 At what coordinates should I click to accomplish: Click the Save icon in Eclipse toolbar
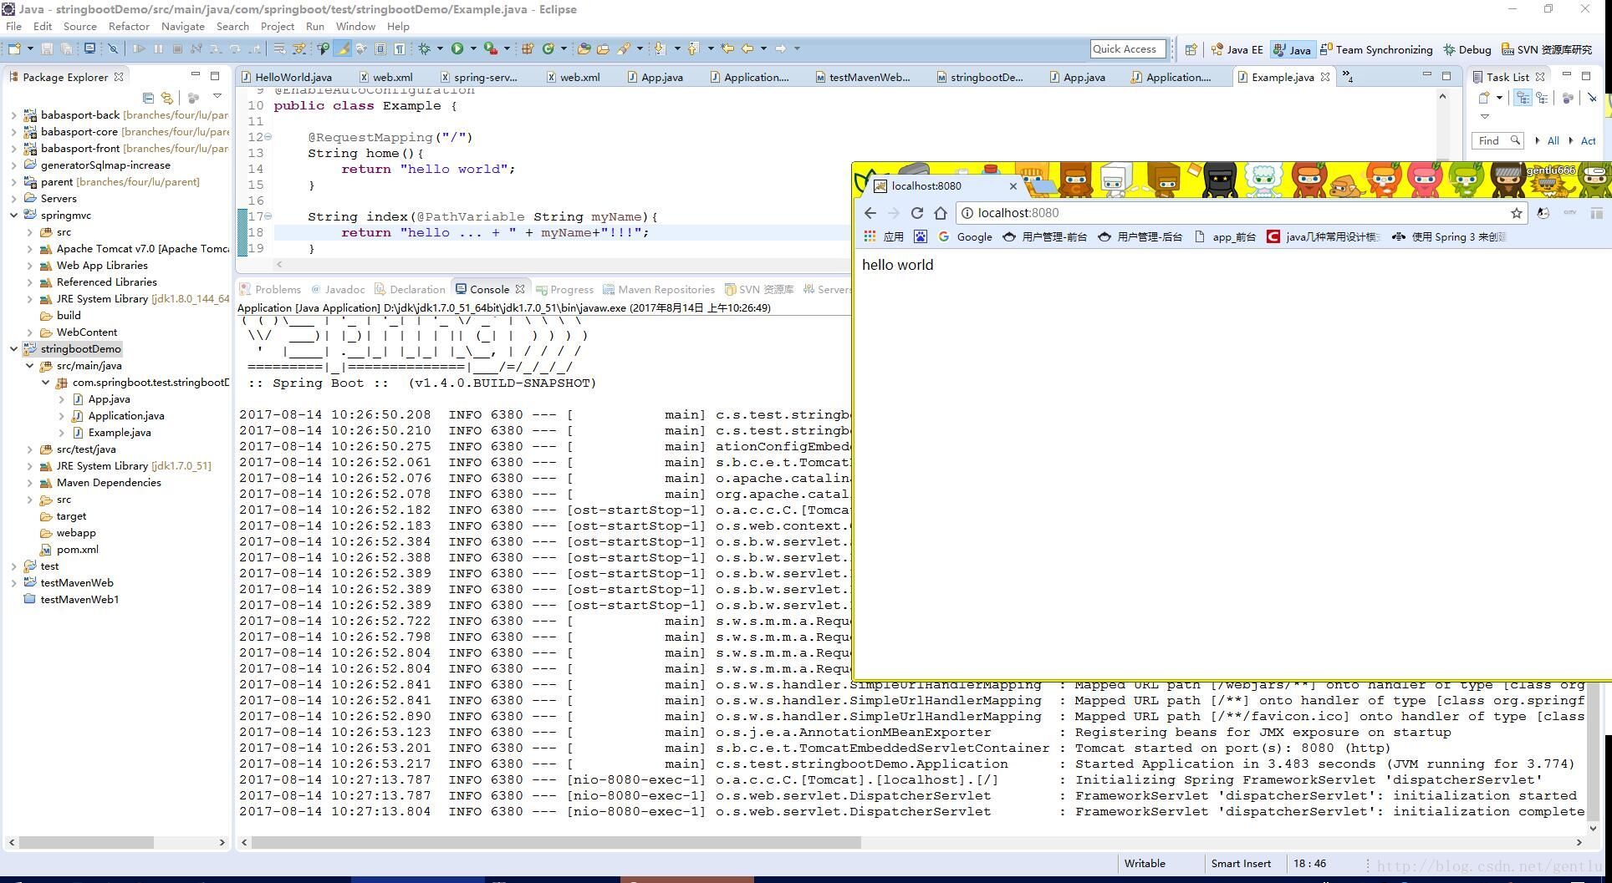point(47,48)
